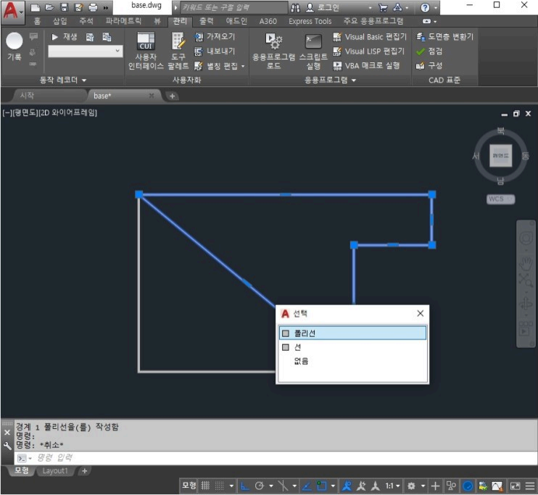538x495 pixels.
Task: Open the AutoCAD application menu button
Action: [12, 12]
